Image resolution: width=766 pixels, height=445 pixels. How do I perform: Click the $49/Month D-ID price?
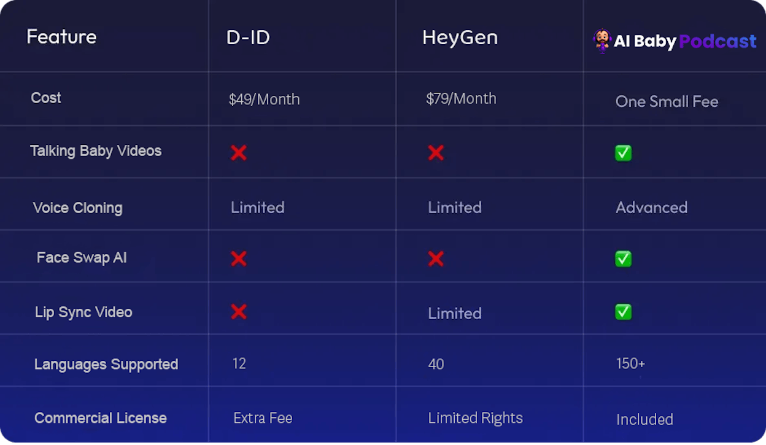264,99
